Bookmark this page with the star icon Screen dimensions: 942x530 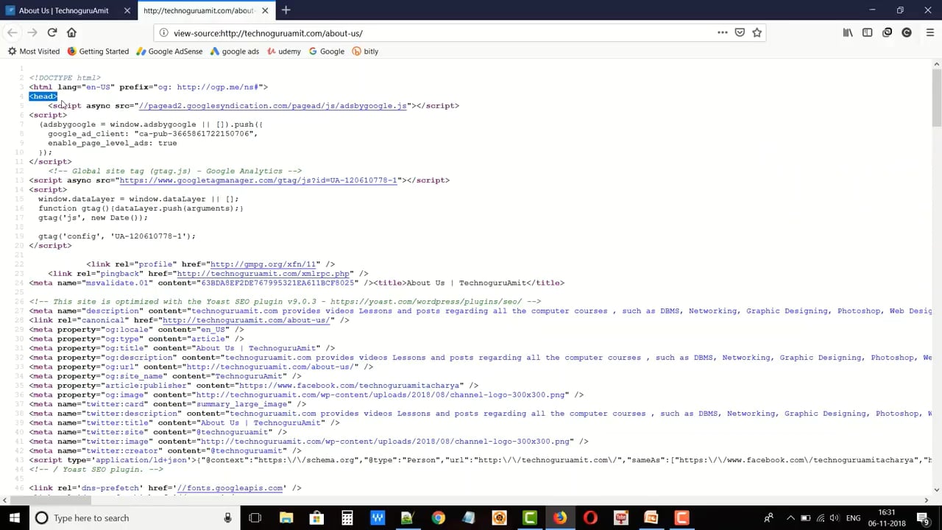(x=757, y=32)
